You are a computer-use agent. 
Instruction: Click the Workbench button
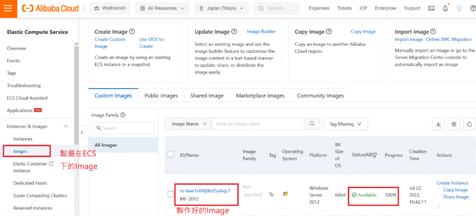(110, 8)
